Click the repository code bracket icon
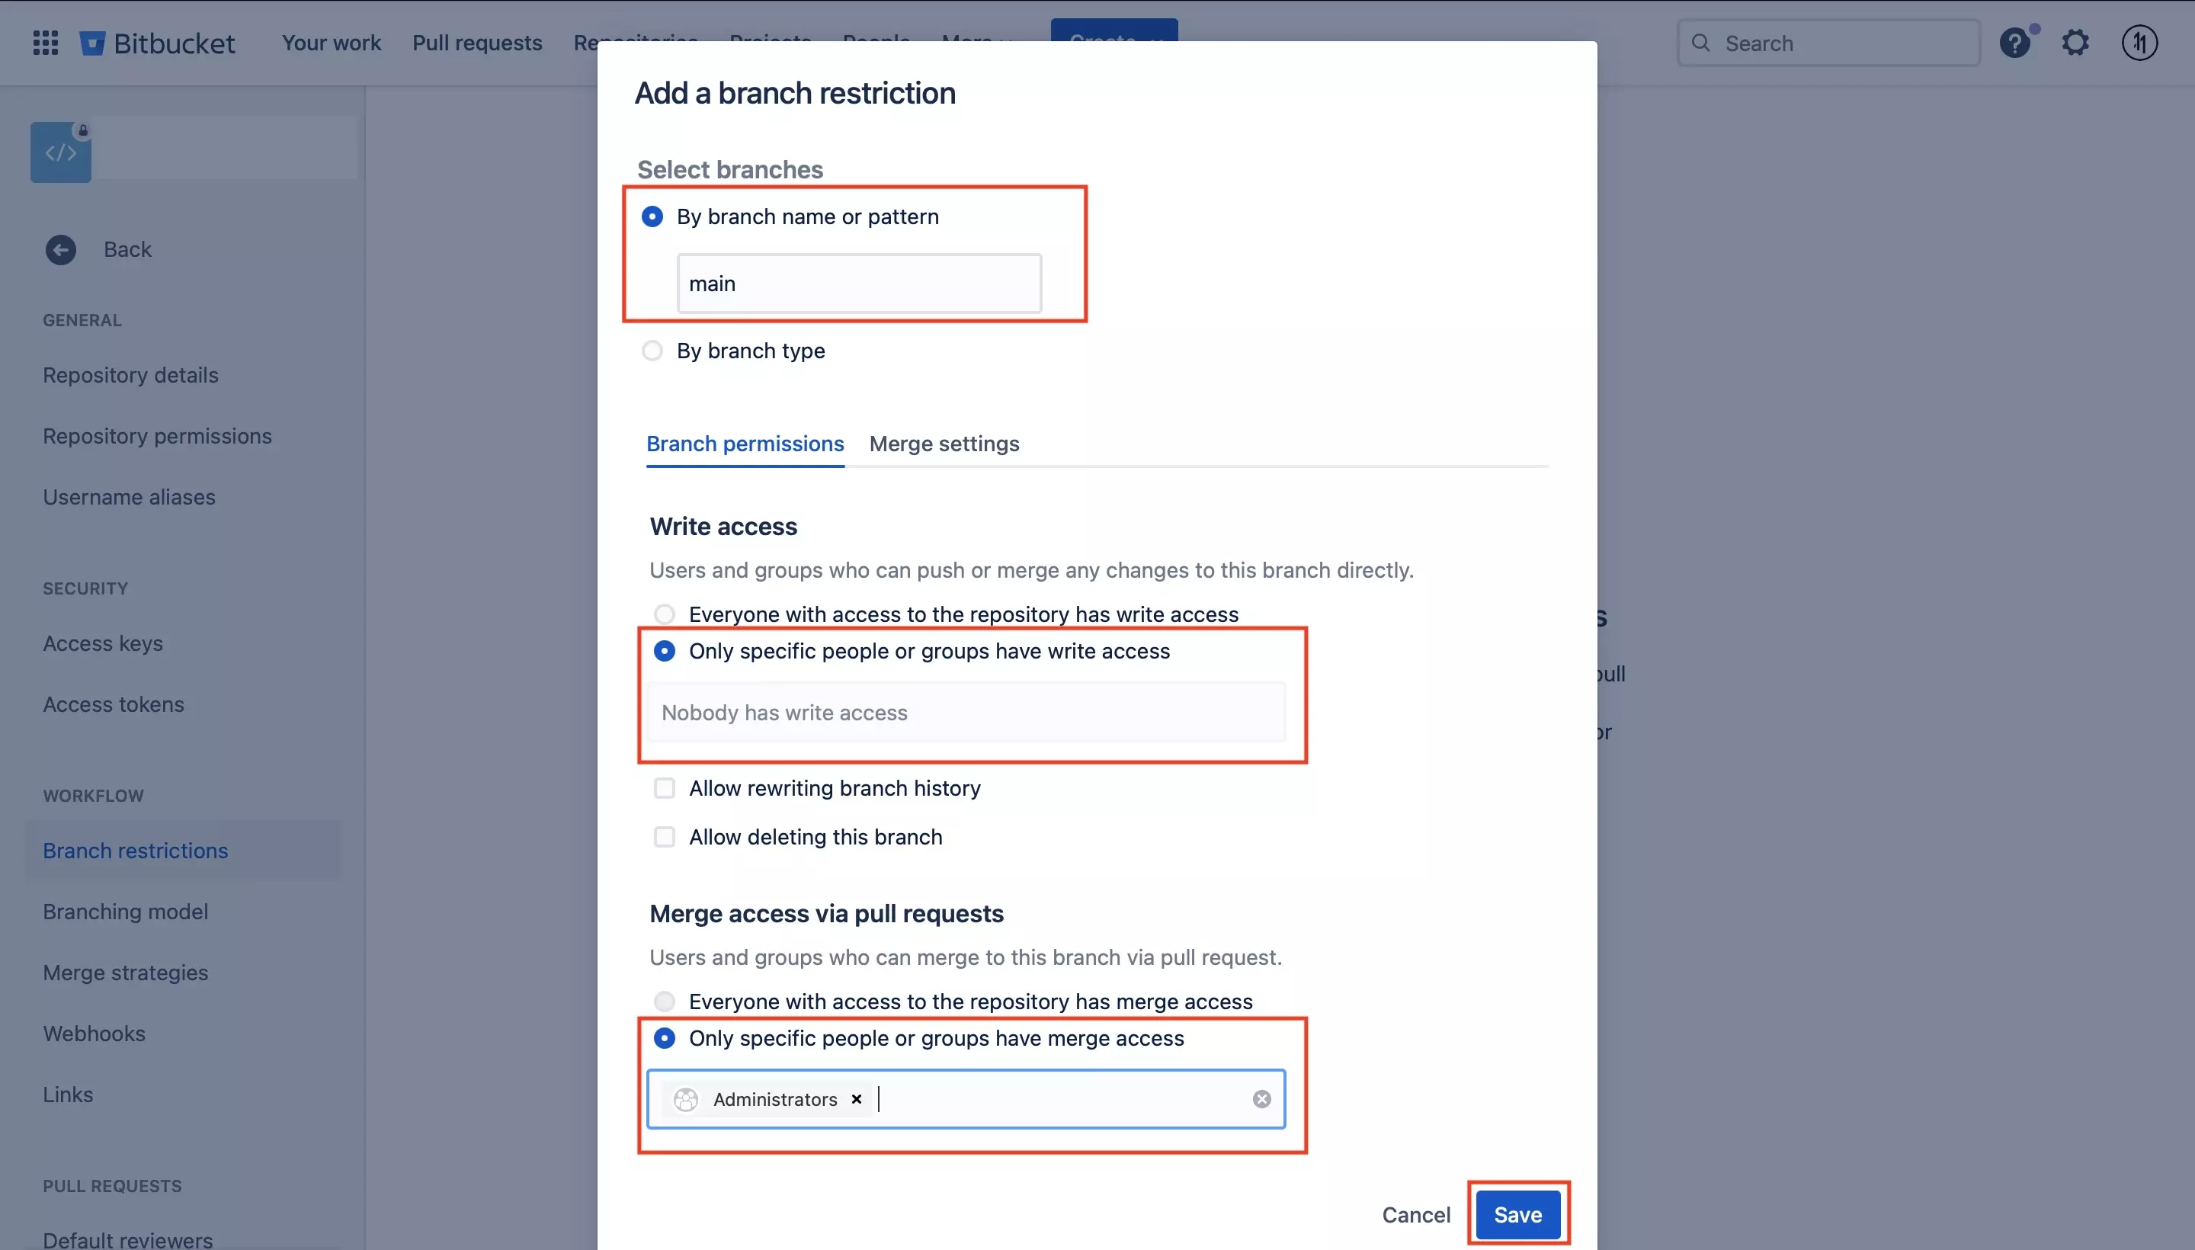This screenshot has width=2195, height=1250. (x=60, y=151)
